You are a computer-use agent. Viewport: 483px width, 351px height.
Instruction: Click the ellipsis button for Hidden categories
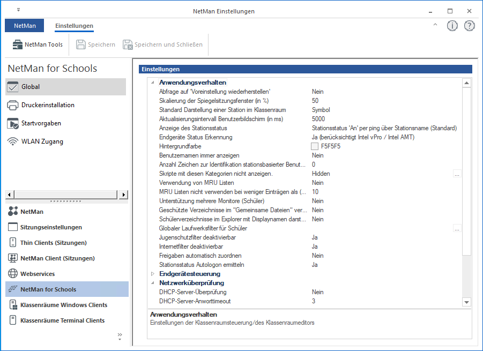(x=457, y=174)
